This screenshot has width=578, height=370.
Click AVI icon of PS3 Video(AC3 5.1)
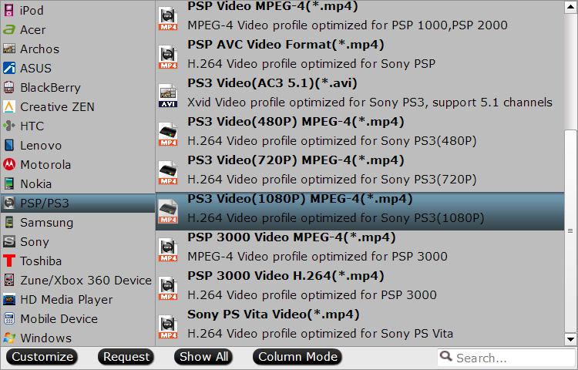(x=168, y=96)
